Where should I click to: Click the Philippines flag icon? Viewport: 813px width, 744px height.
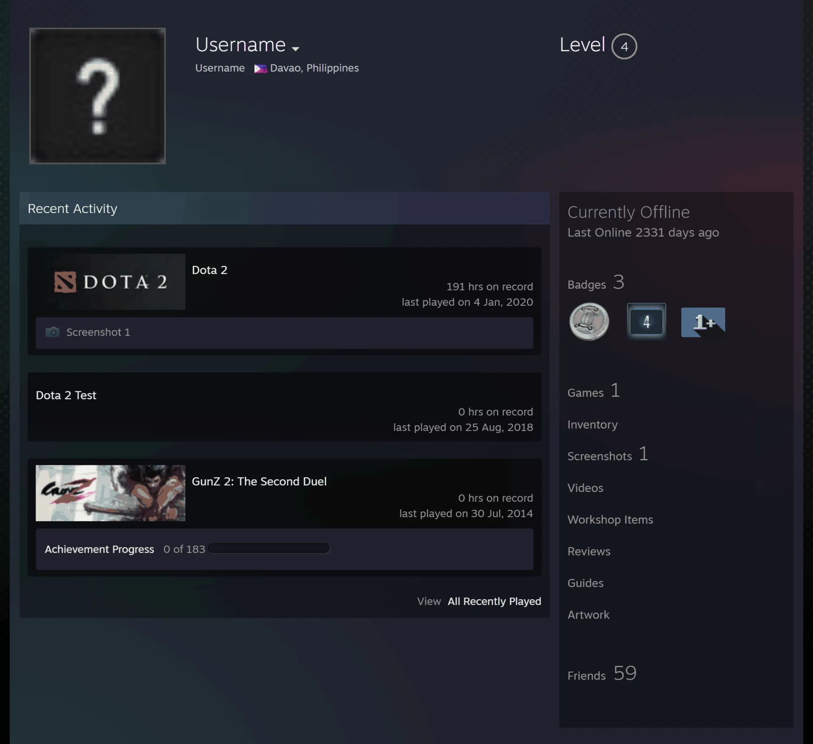[x=260, y=69]
